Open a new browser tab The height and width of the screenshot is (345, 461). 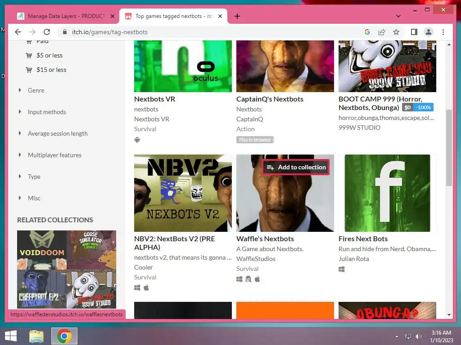click(x=237, y=16)
